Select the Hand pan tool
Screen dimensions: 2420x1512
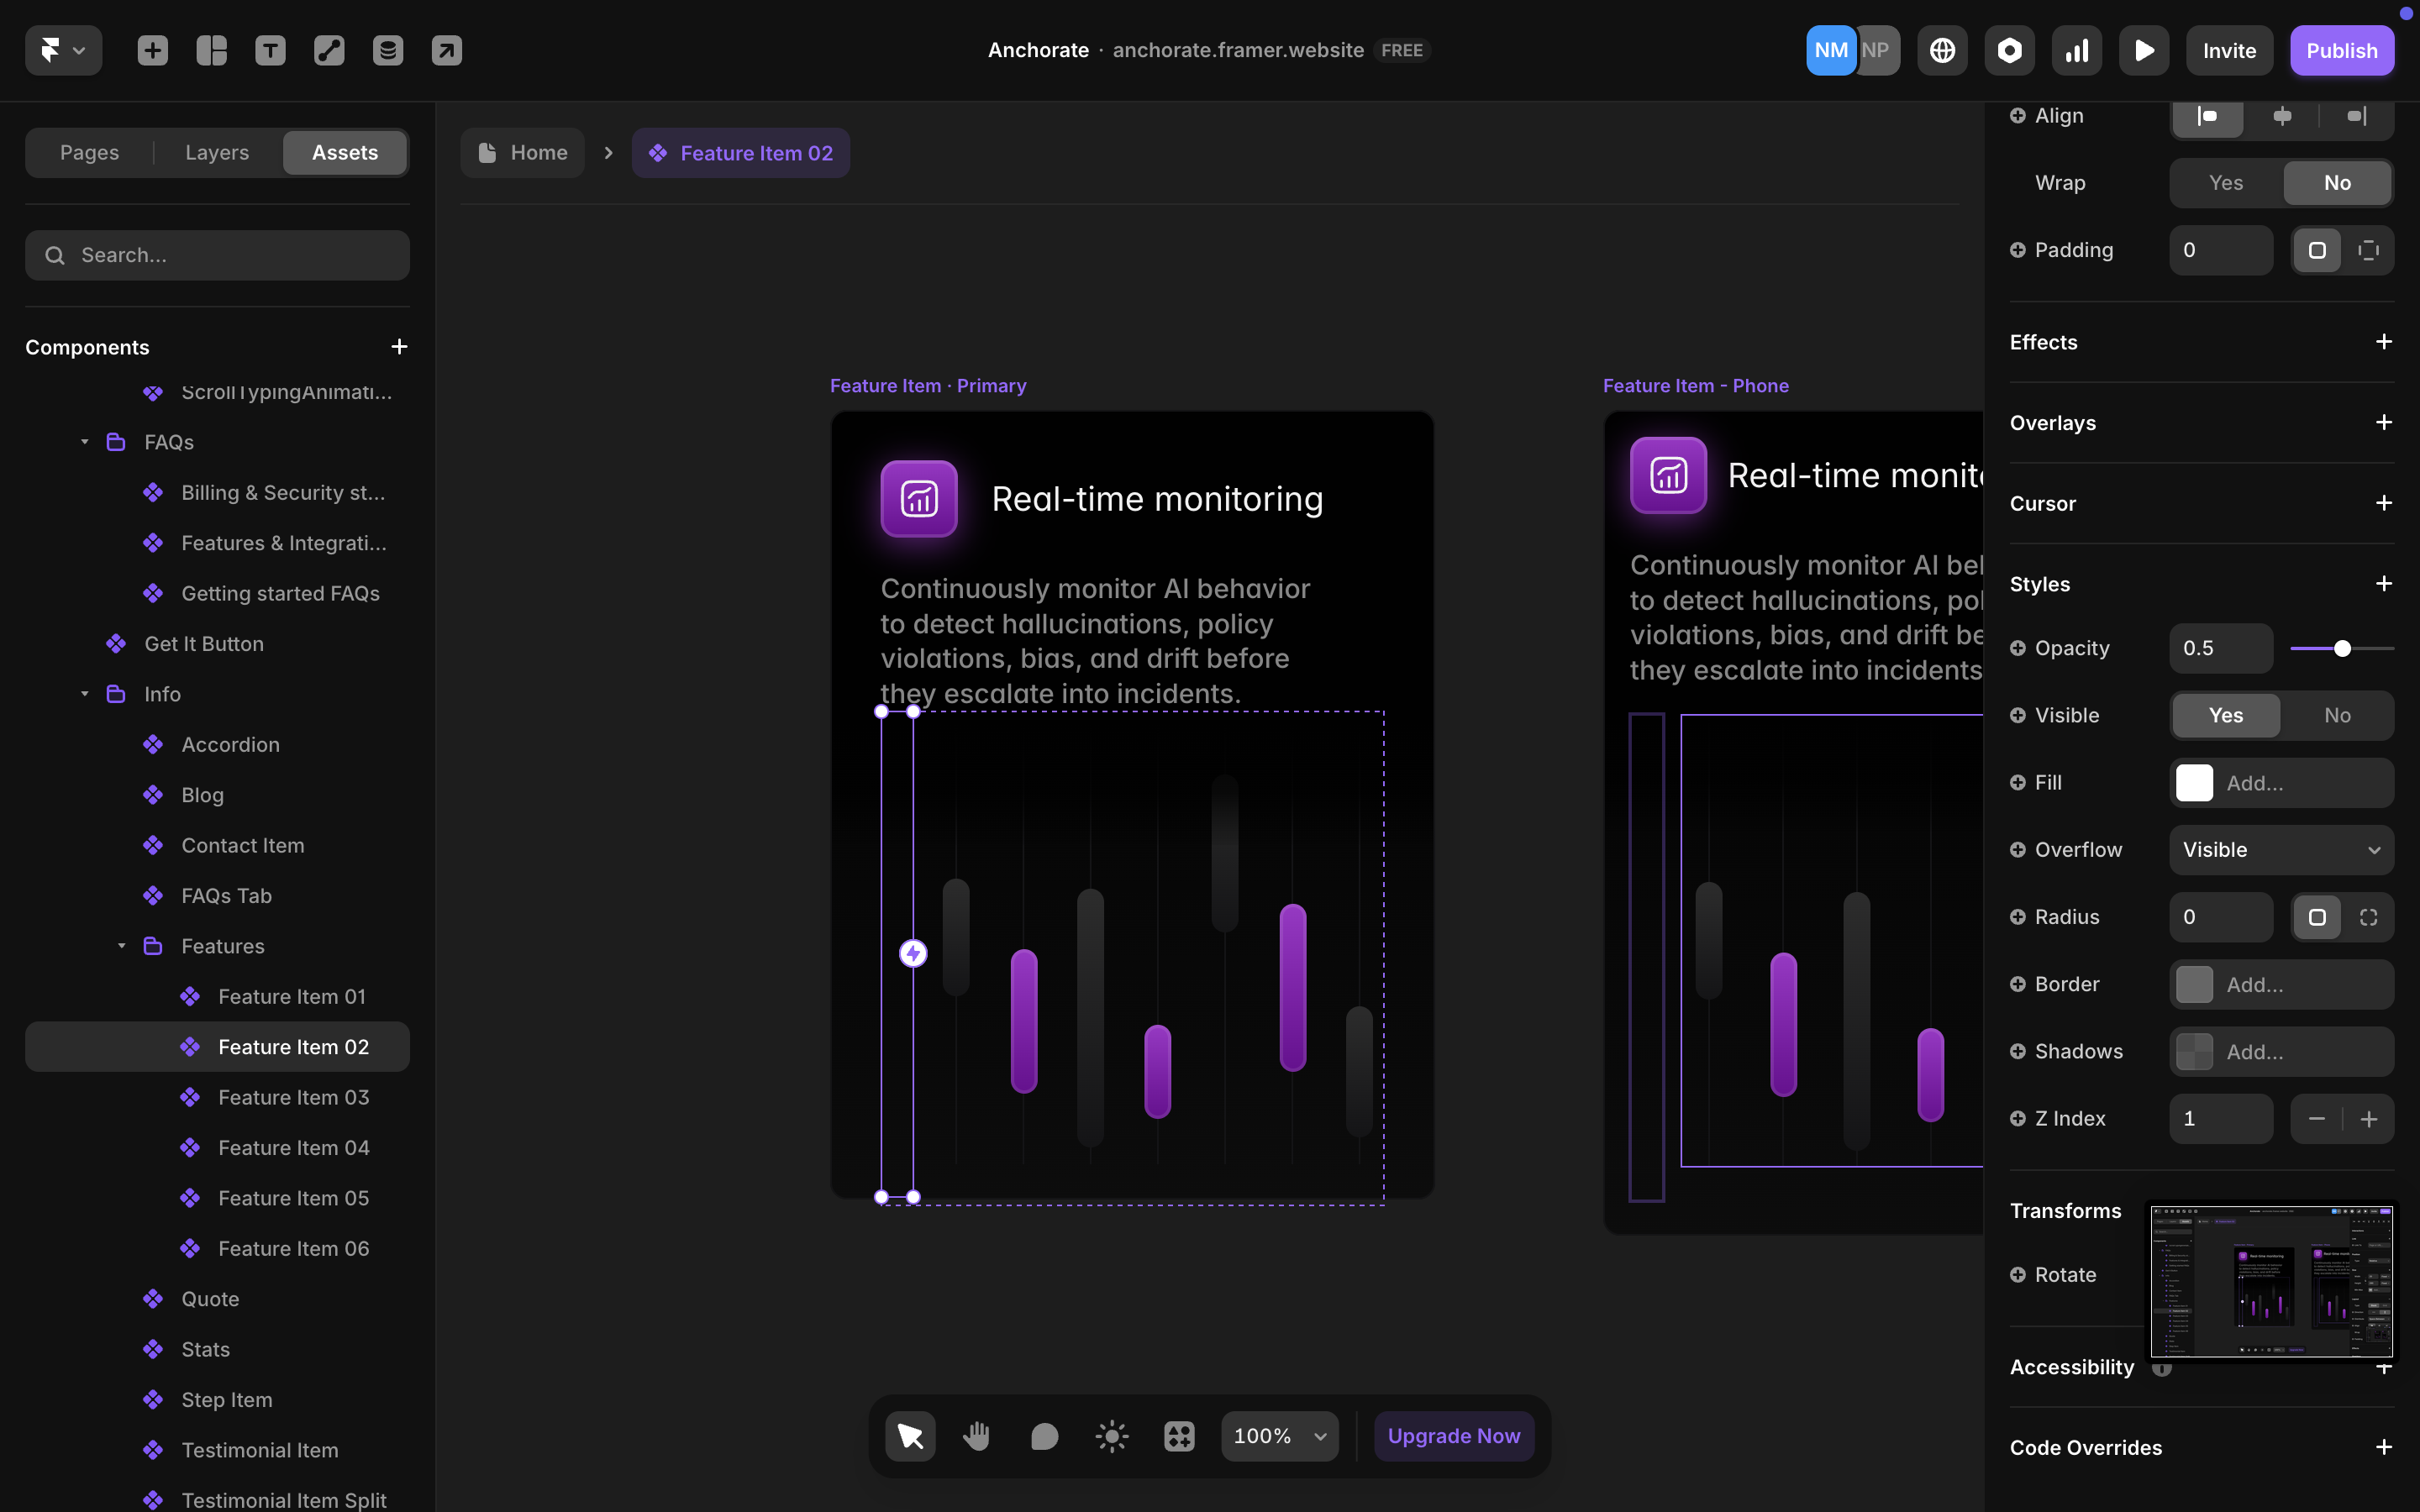[x=977, y=1436]
